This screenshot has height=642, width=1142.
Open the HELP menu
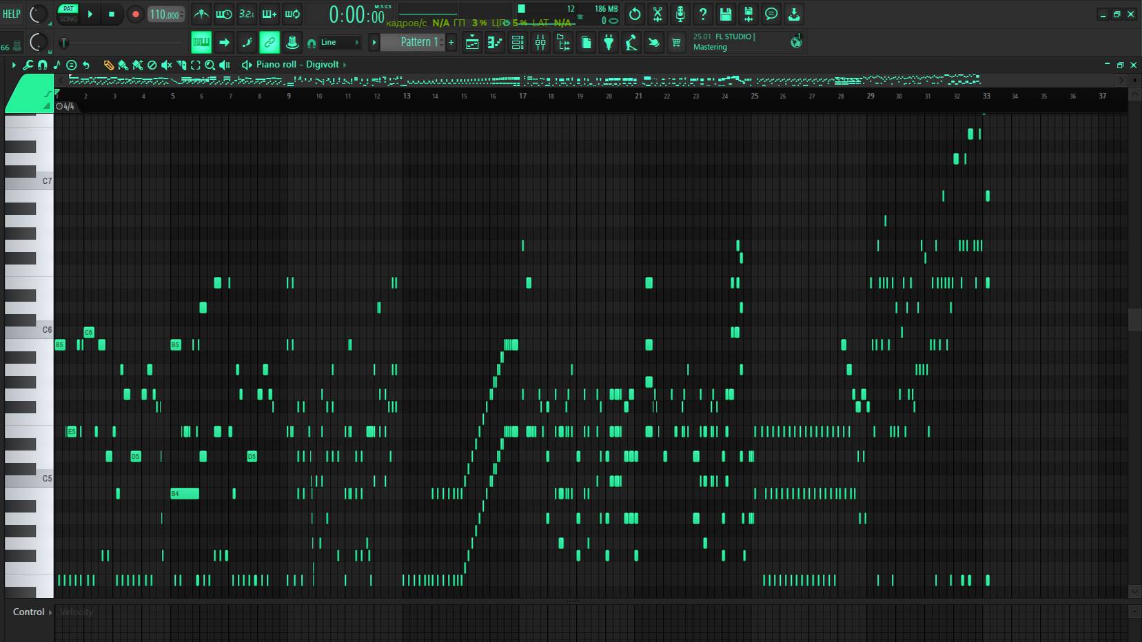[x=12, y=14]
